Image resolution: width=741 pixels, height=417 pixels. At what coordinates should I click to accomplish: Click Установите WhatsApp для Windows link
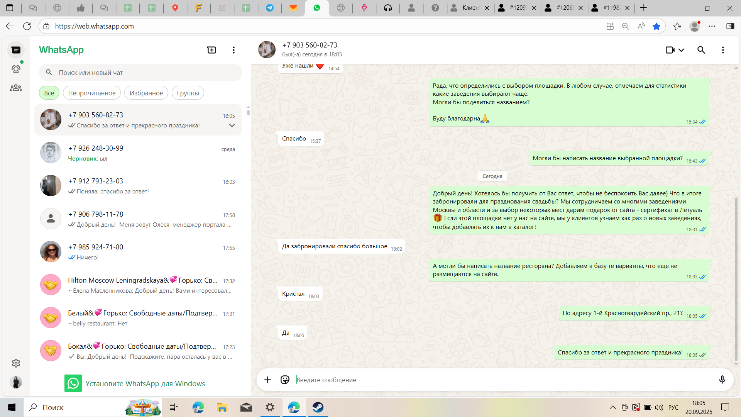145,383
